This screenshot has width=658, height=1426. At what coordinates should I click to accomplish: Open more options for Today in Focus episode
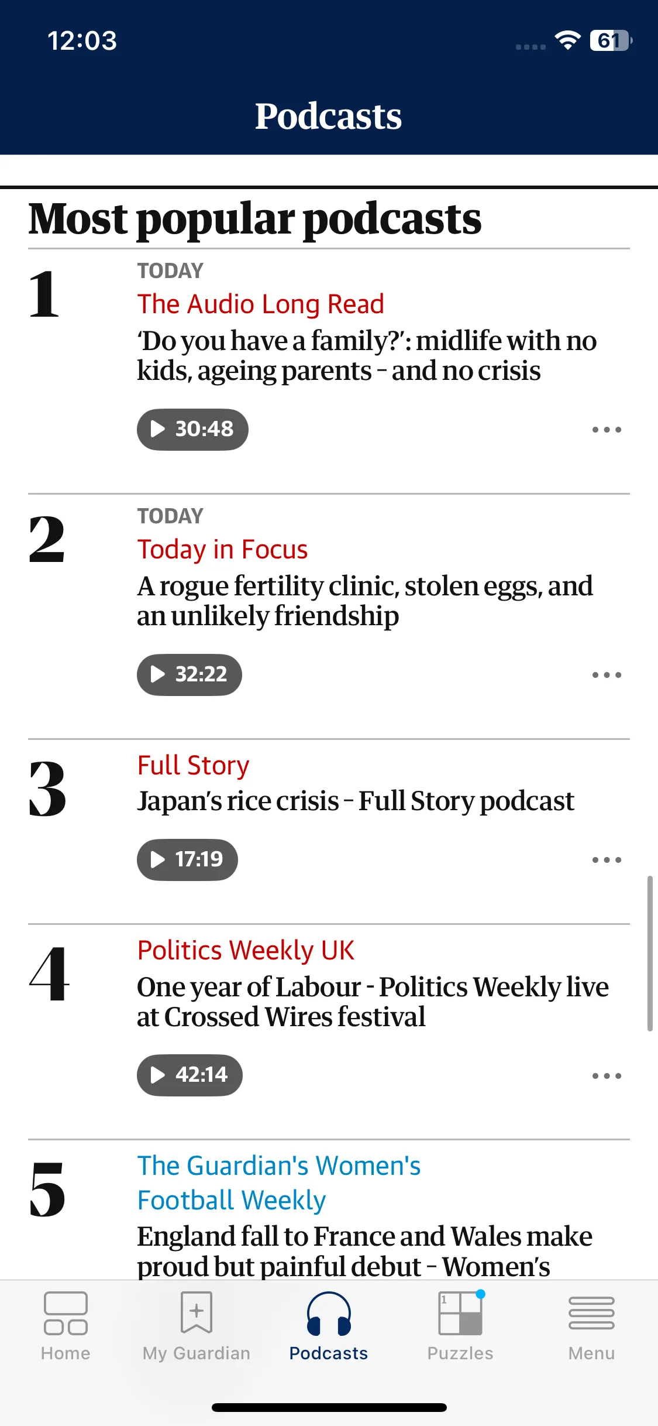pyautogui.click(x=607, y=675)
